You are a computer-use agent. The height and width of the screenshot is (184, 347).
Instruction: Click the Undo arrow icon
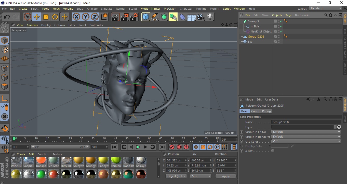tap(7, 17)
